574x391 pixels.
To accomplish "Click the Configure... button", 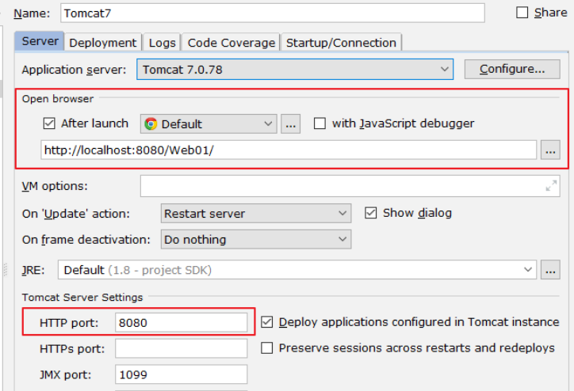I will click(512, 69).
